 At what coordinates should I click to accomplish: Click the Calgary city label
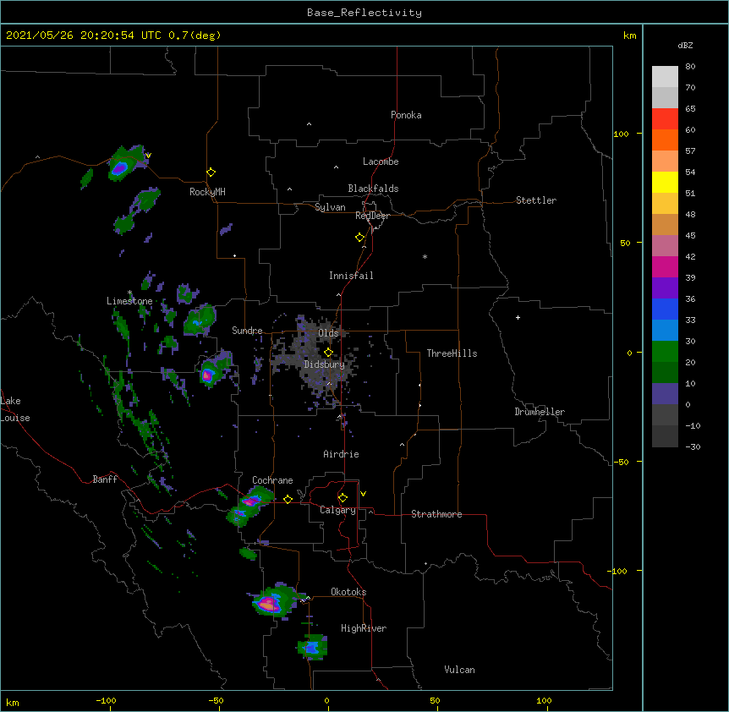[337, 510]
